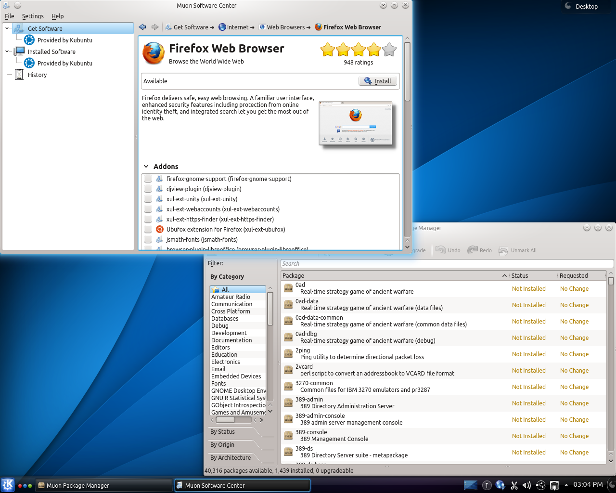Click the 2ping package DEB icon

pos(288,353)
